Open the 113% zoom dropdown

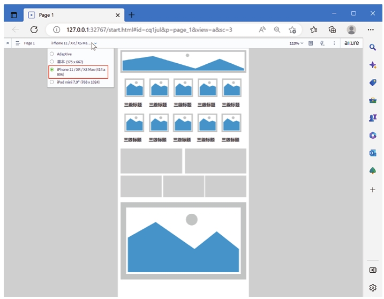[296, 43]
